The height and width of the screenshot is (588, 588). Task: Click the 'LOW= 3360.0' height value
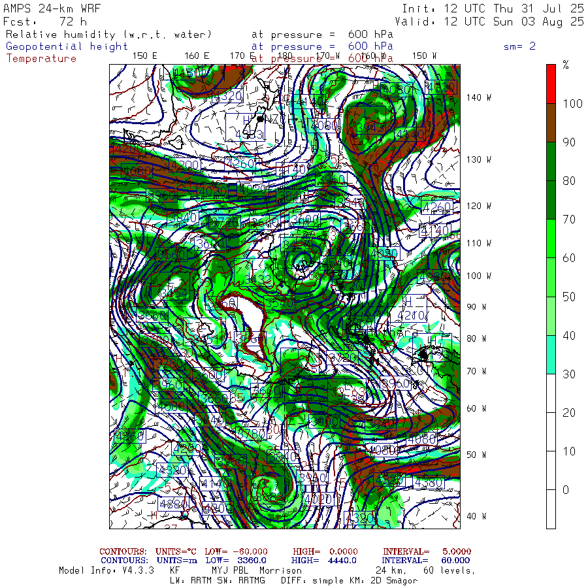(x=236, y=561)
